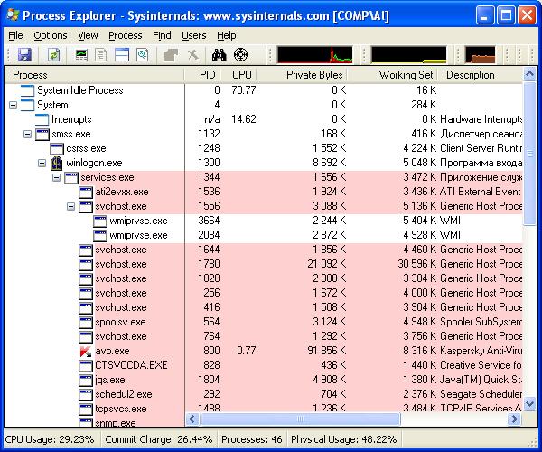Click the physical memory mini graph
Image resolution: width=542 pixels, height=452 pixels.
[481, 55]
